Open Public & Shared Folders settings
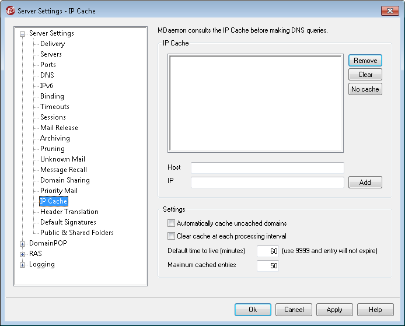The image size is (405, 326). point(76,233)
